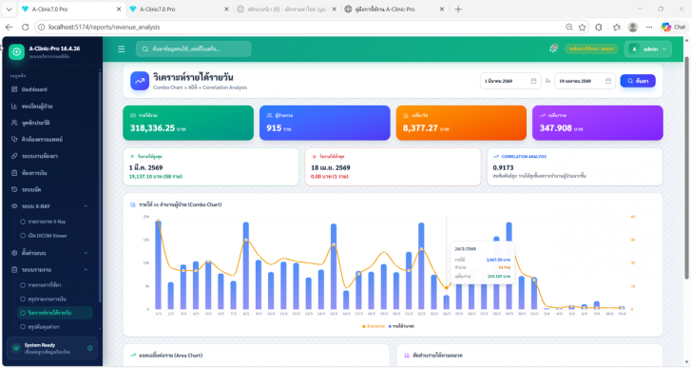Open the start date picker field
Screen dimensions: 692x368
[x=510, y=81]
